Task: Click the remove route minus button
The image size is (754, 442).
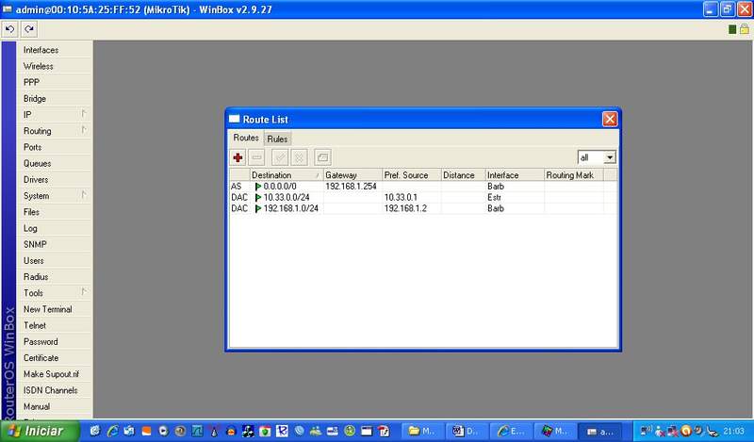Action: tap(256, 157)
